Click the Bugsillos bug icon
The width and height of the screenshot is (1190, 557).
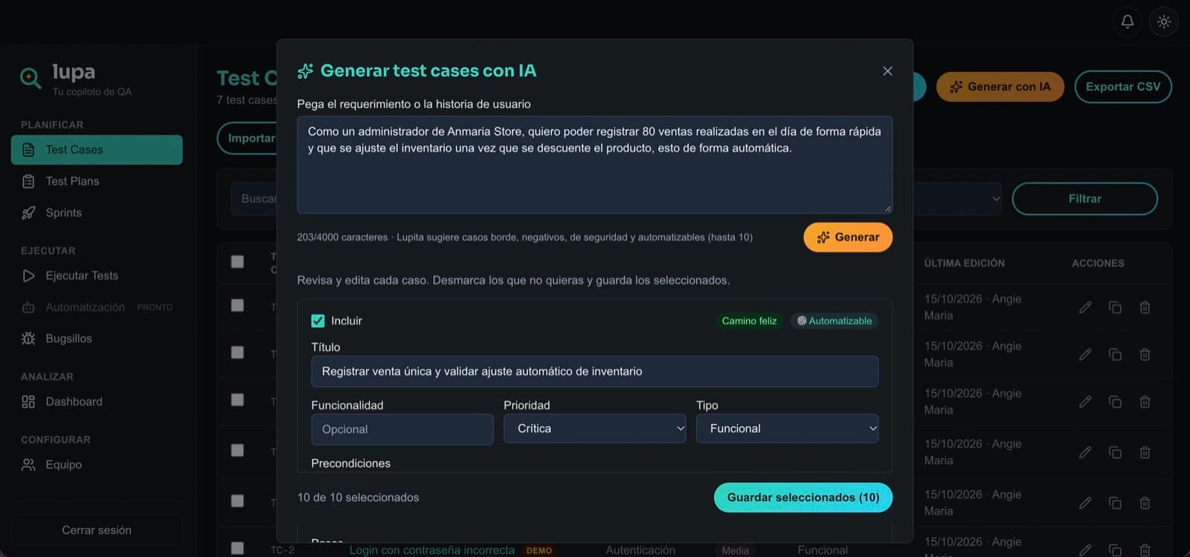coord(28,338)
